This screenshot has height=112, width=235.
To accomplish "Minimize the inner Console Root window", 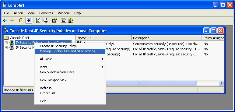I will [206, 31].
